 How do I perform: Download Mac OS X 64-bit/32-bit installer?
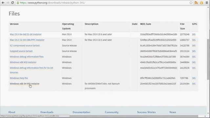[26, 34]
